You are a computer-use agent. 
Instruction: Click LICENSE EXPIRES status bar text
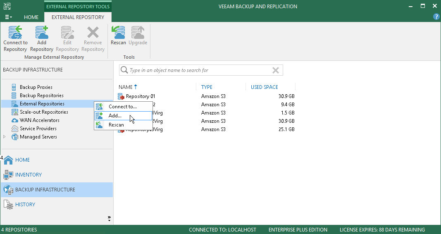tap(382, 230)
